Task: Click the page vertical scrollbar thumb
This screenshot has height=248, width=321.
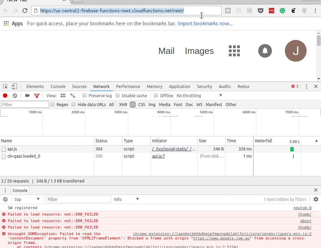Action: point(319,41)
